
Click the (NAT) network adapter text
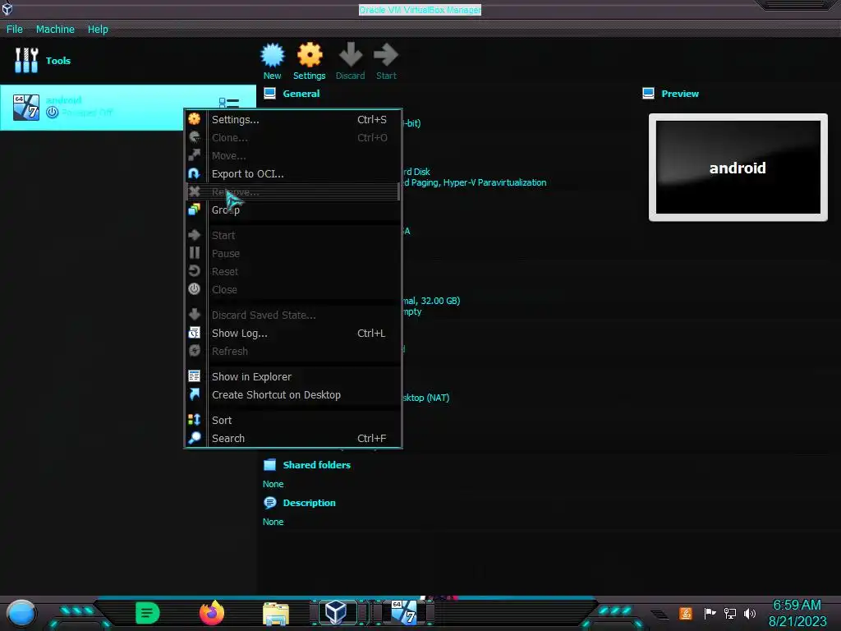[x=438, y=398]
